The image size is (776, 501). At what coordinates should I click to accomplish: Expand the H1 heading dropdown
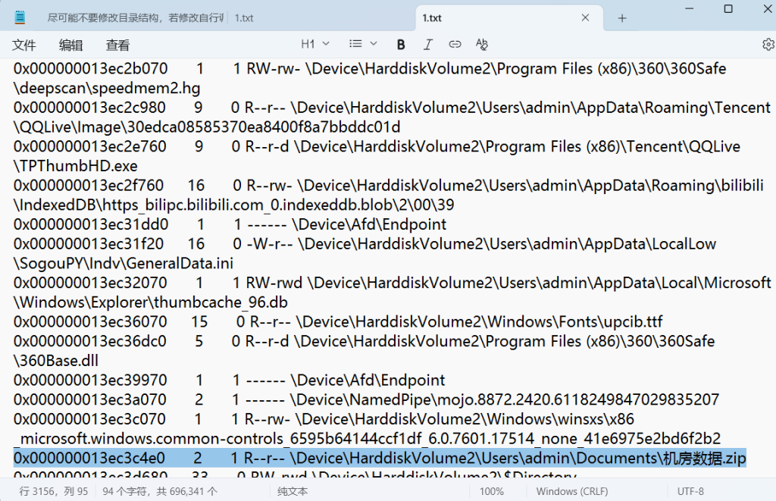[315, 45]
